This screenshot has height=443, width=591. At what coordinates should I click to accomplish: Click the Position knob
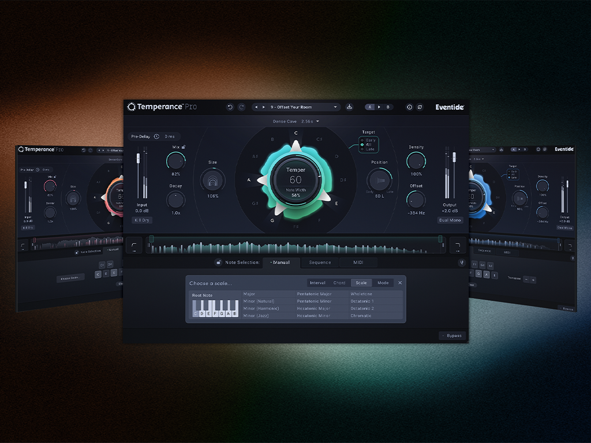coord(380,181)
